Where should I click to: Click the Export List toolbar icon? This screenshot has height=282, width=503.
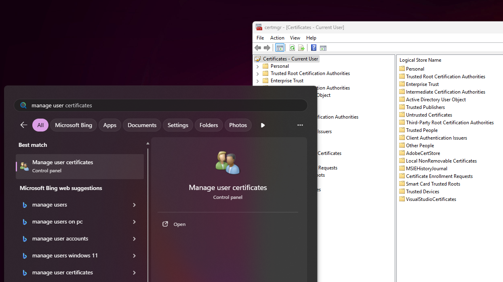(301, 48)
